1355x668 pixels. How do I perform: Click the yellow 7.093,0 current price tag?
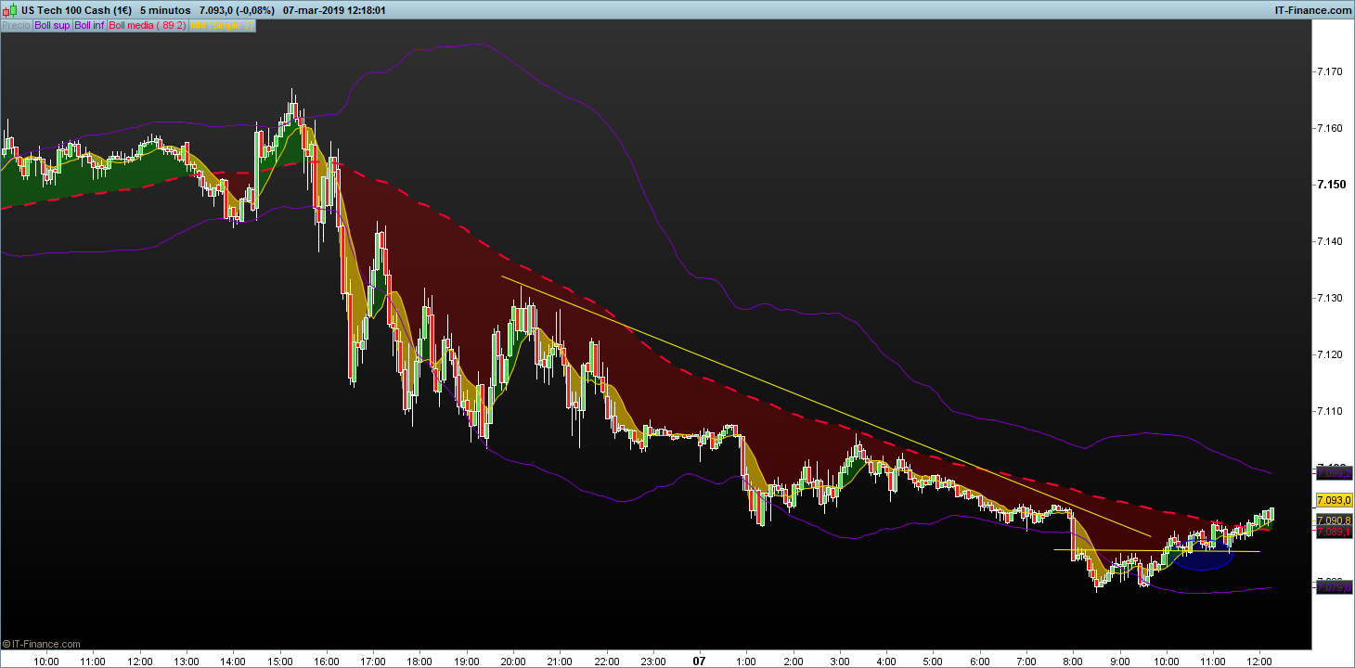tap(1334, 500)
